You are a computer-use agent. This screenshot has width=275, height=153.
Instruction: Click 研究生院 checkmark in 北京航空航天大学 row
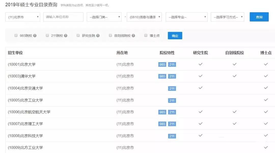(200, 112)
